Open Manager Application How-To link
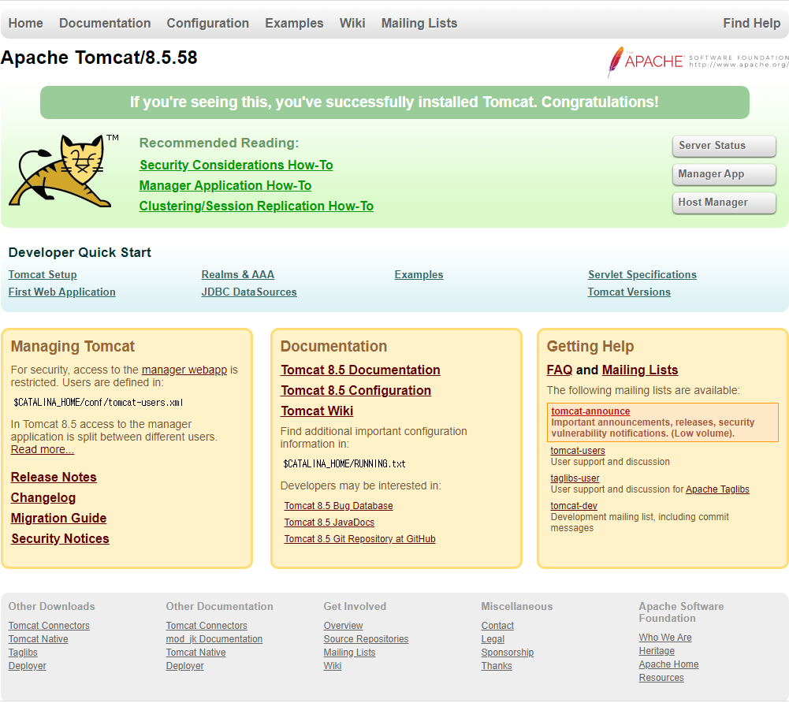Viewport: 789px width, 703px height. coord(225,186)
